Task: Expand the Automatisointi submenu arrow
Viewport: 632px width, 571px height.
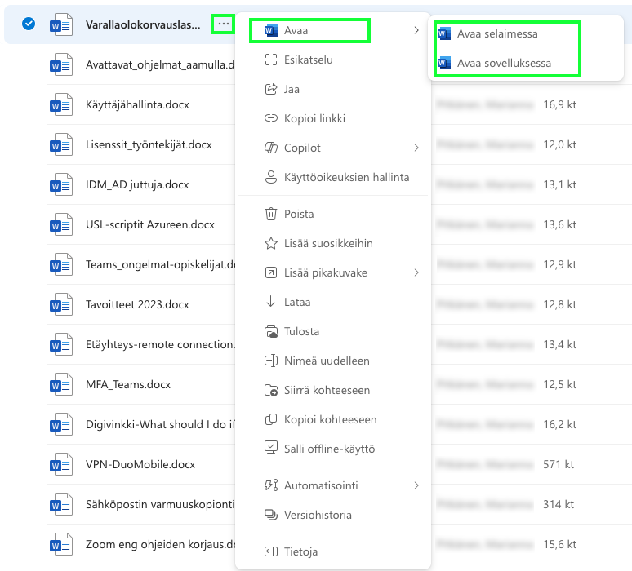Action: coord(416,485)
